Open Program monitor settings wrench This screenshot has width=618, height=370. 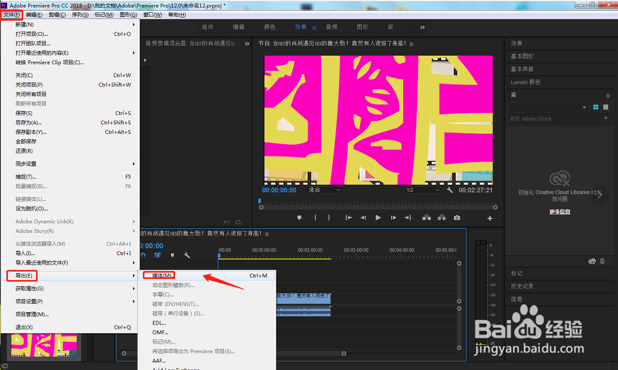point(450,189)
